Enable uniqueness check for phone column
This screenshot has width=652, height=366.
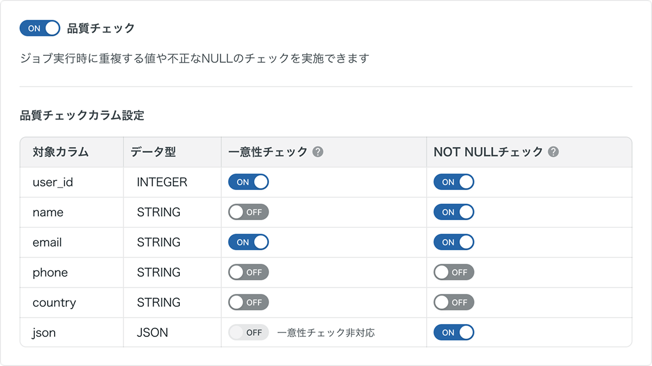(x=249, y=272)
